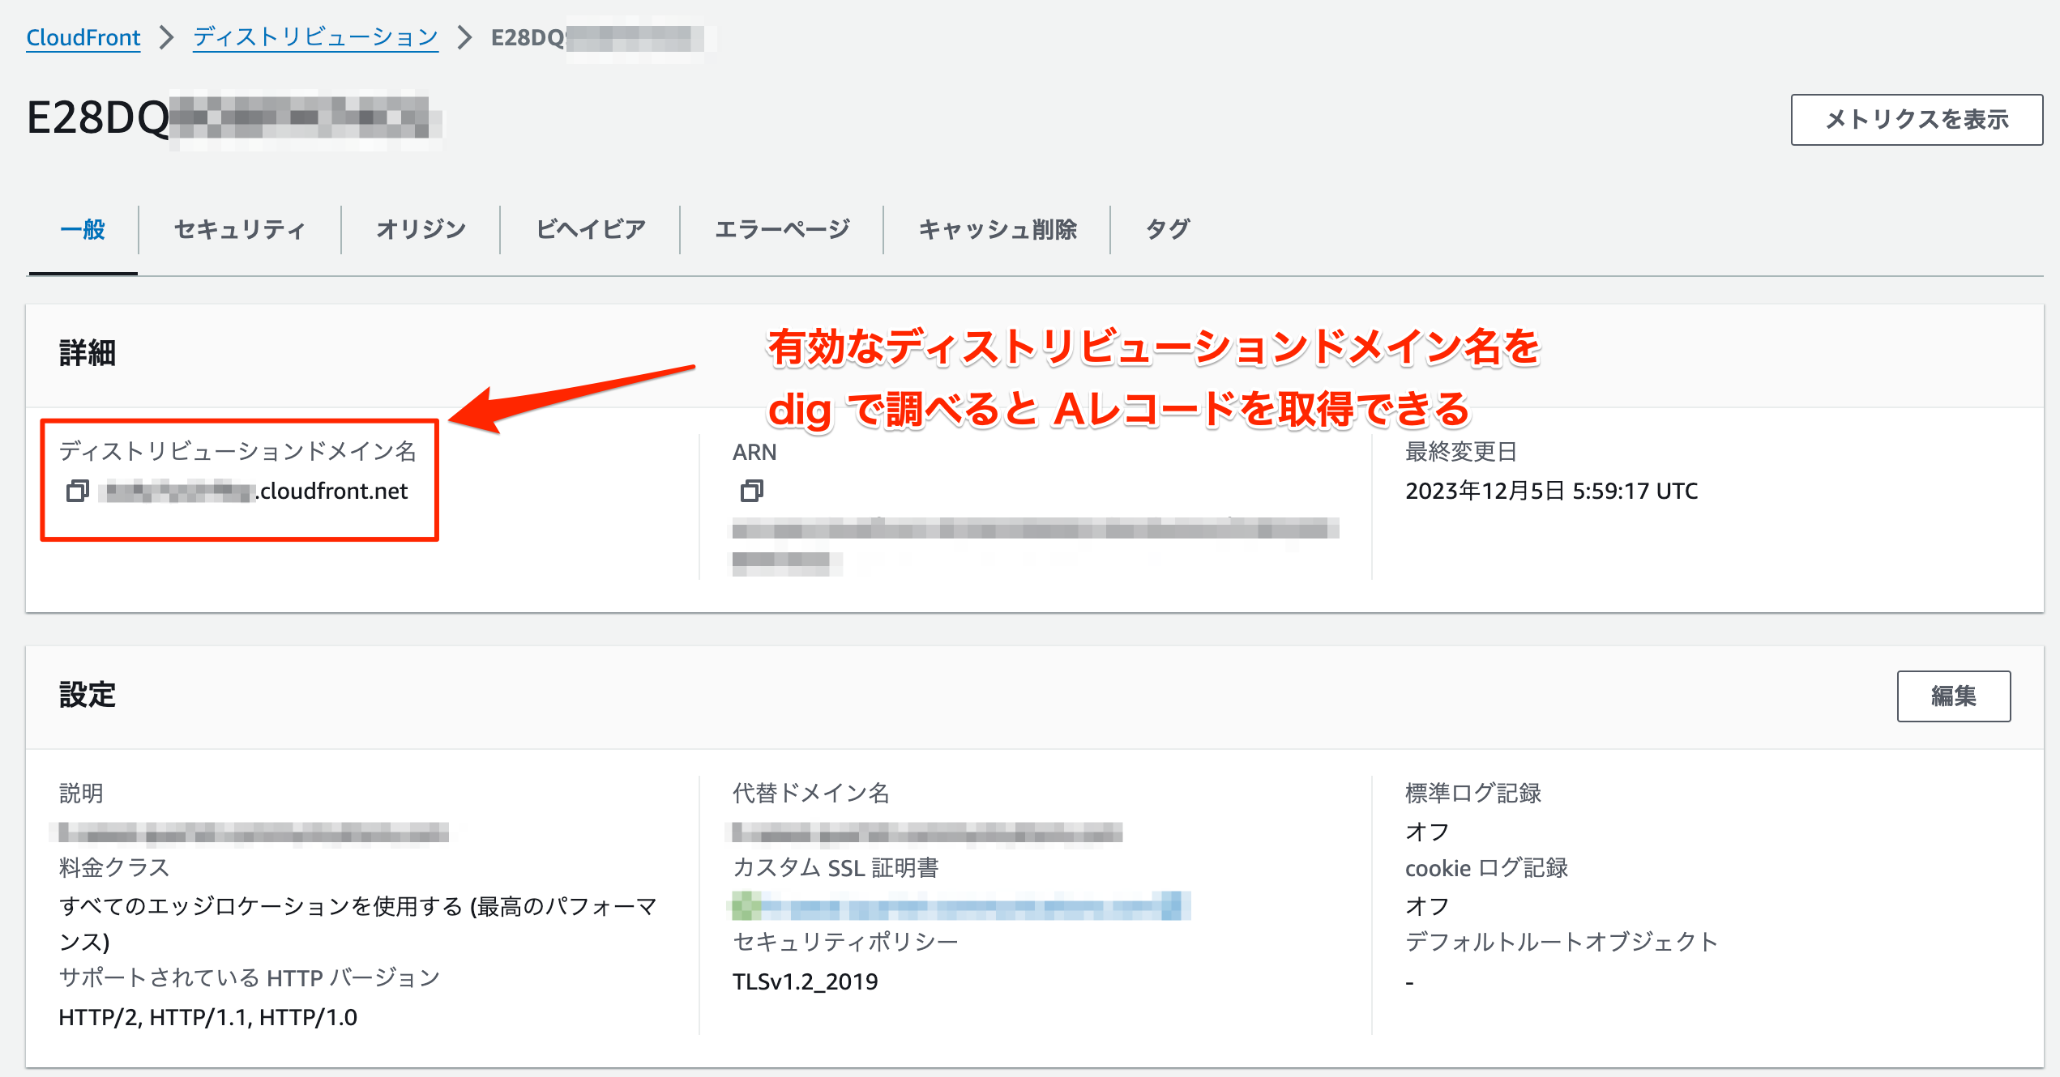Open the エラーページ tab
2060x1077 pixels.
(x=782, y=229)
